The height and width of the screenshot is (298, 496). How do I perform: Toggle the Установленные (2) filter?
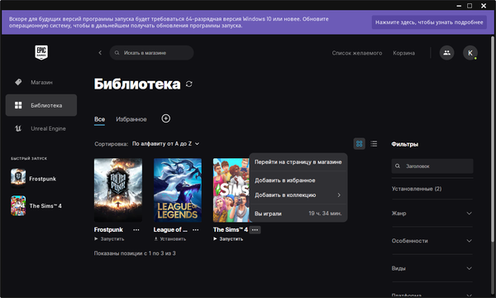coord(417,189)
